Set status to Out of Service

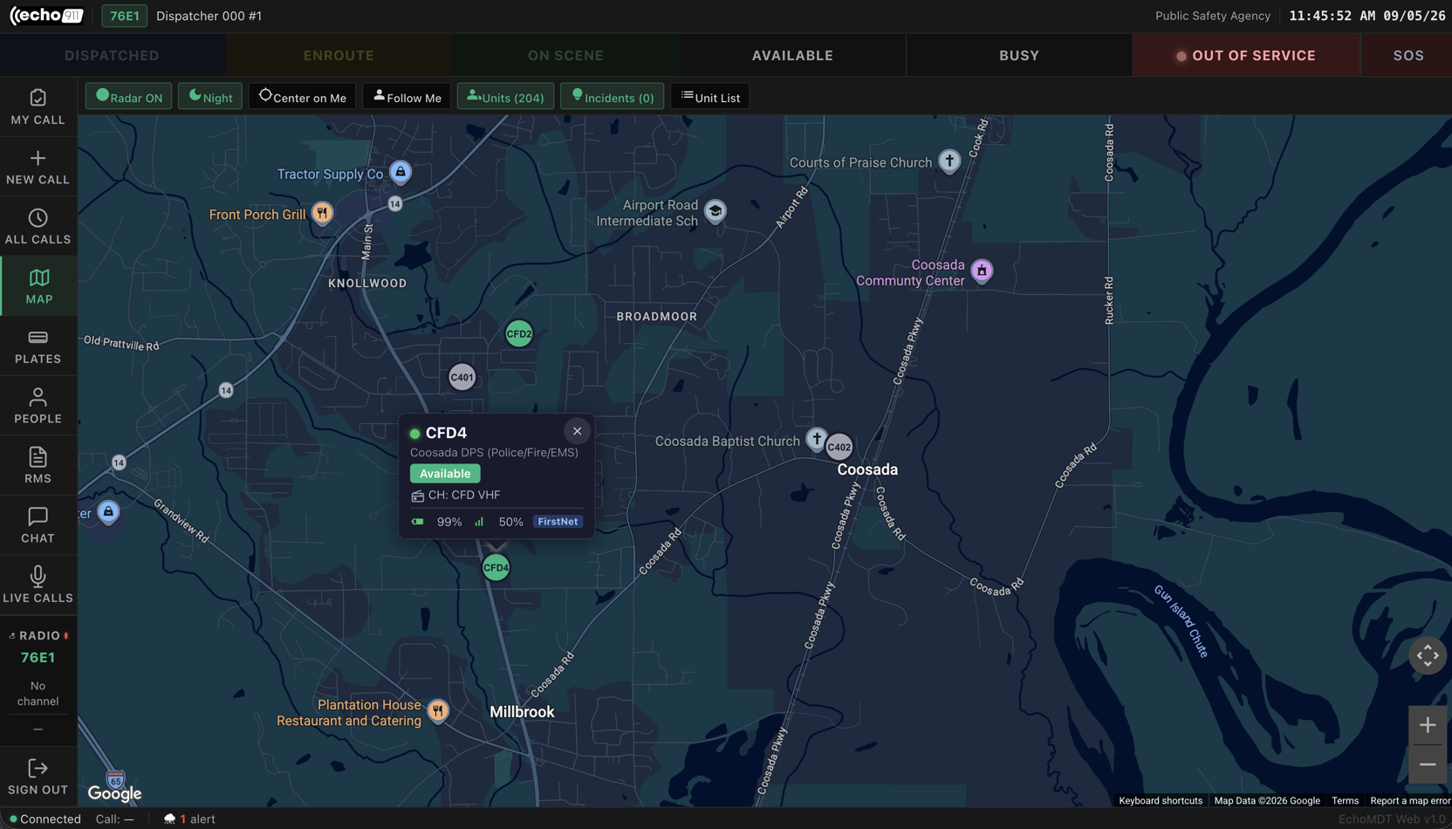coord(1246,55)
